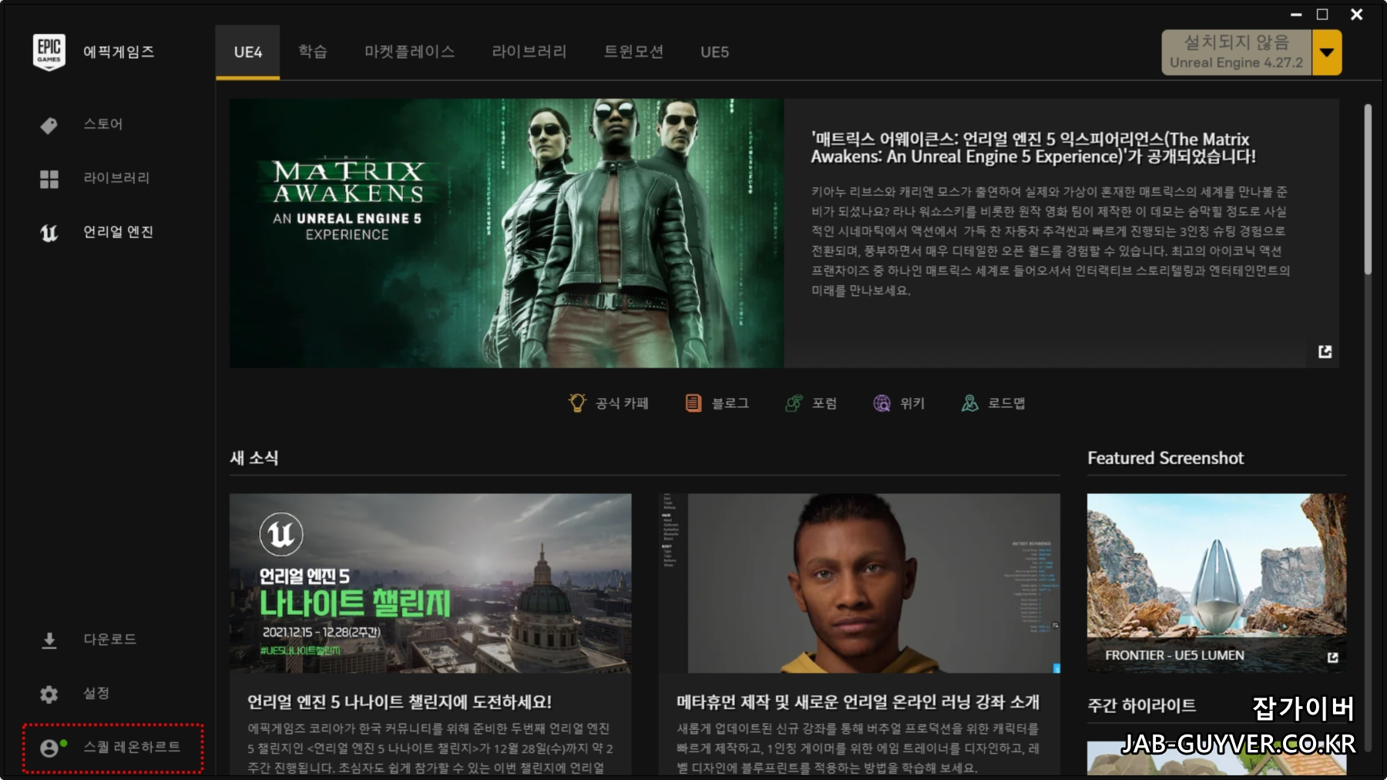Maximize the launcher window
This screenshot has height=780, width=1387.
[1322, 15]
